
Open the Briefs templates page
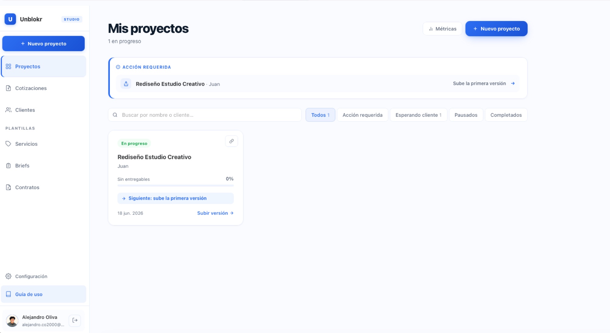tap(43, 166)
